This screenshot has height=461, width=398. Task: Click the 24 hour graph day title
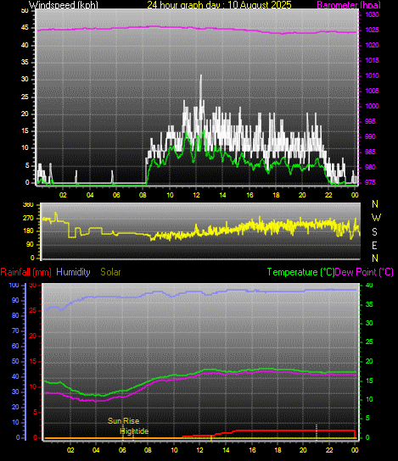point(219,5)
